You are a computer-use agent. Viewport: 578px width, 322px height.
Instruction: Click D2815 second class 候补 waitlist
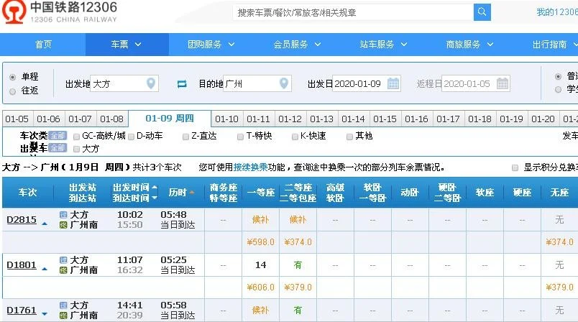pyautogui.click(x=298, y=220)
